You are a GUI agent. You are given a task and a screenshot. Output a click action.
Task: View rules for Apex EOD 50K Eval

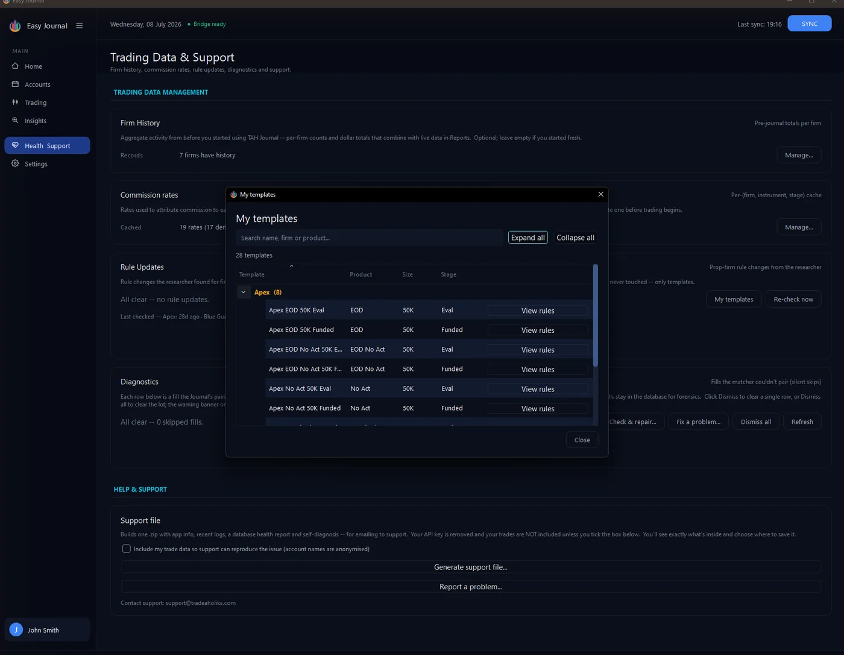coord(538,311)
